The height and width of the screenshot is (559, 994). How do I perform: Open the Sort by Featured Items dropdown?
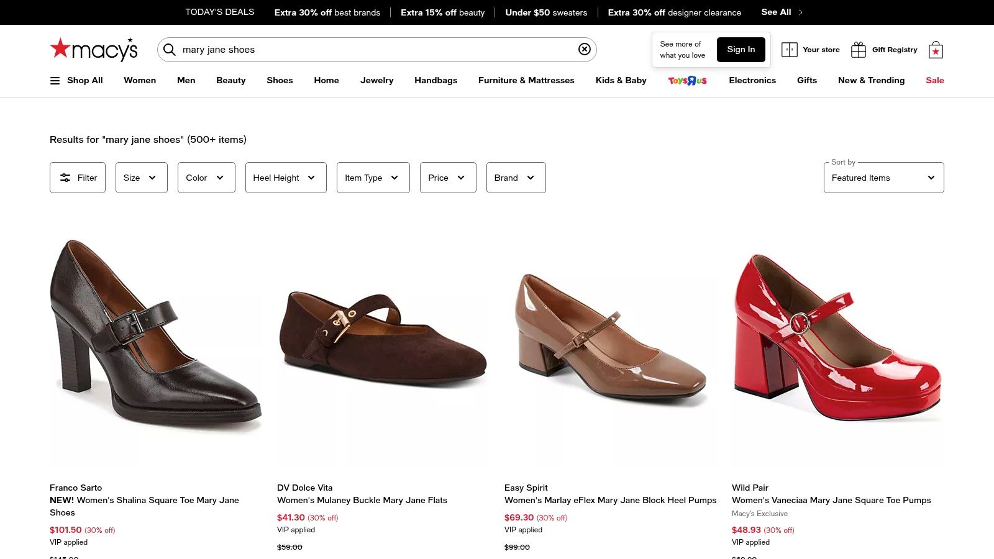click(x=883, y=178)
